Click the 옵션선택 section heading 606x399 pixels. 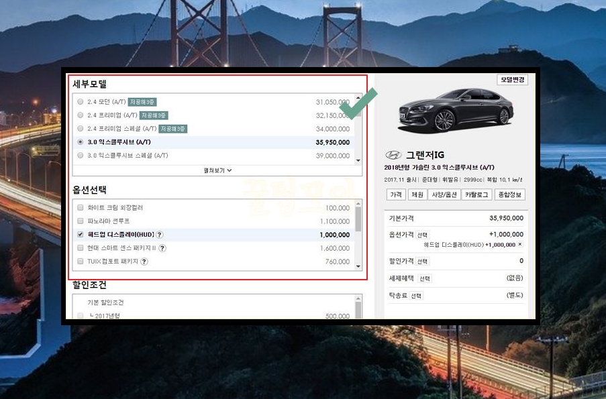(89, 190)
